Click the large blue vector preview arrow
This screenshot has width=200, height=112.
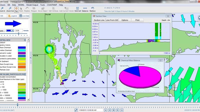(13, 24)
